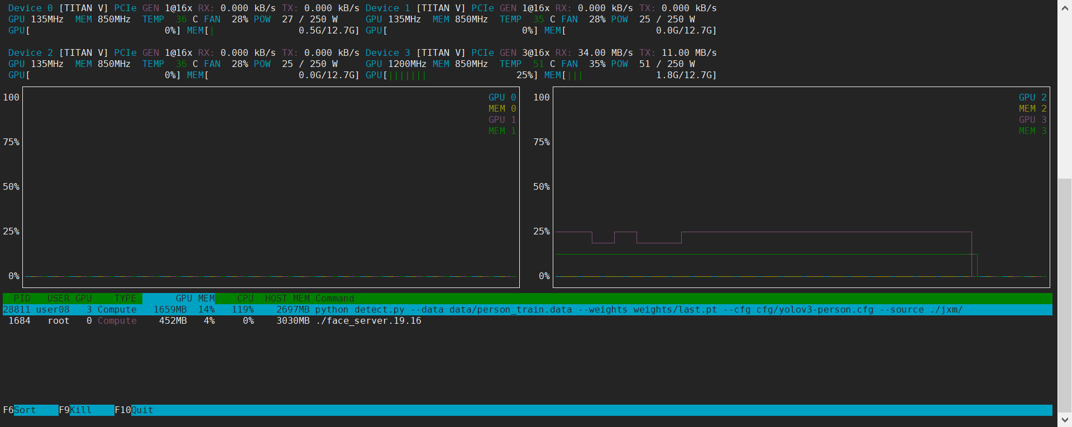Click the Device 0 memory bar 0.5G/12.7G
This screenshot has width=1072, height=427.
click(x=273, y=31)
